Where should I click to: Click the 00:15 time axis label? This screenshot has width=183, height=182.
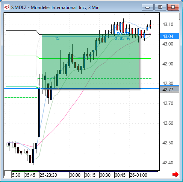tap(90, 175)
